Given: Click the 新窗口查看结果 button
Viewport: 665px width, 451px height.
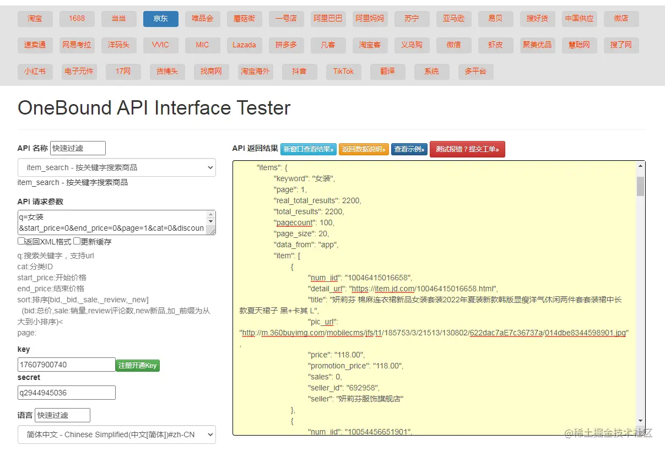Looking at the screenshot, I should click(309, 149).
